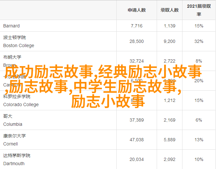Click the 录取人数 column header
Image resolution: width=216 pixels, height=169 pixels.
pyautogui.click(x=170, y=10)
